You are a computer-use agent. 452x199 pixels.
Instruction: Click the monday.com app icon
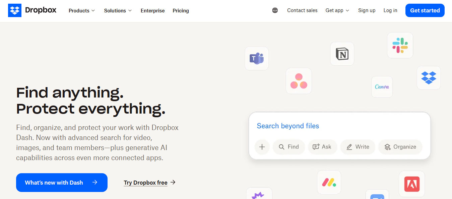pos(329,182)
